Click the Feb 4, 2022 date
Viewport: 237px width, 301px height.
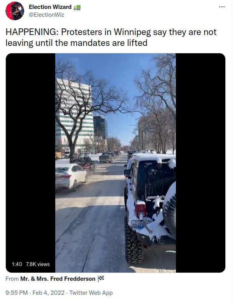[x=48, y=293]
